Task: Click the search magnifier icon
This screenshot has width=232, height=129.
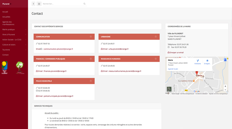Action: tap(85, 4)
